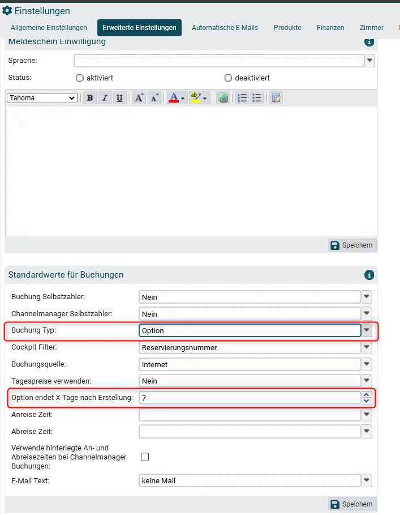Click the underline formatting icon
The image size is (400, 515).
click(120, 98)
